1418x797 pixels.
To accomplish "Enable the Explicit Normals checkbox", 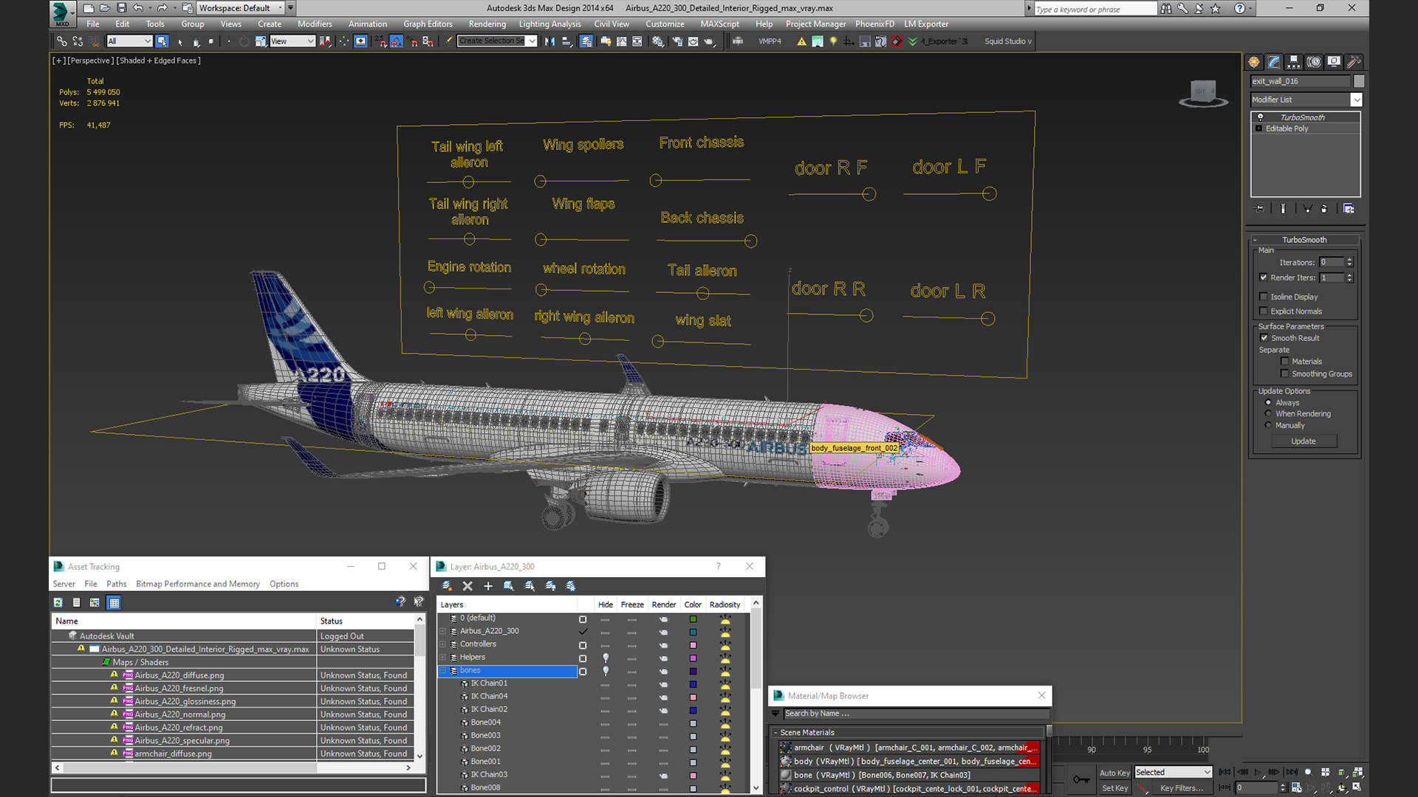I will (1264, 311).
